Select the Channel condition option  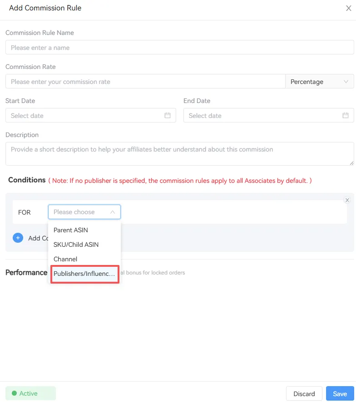click(65, 259)
